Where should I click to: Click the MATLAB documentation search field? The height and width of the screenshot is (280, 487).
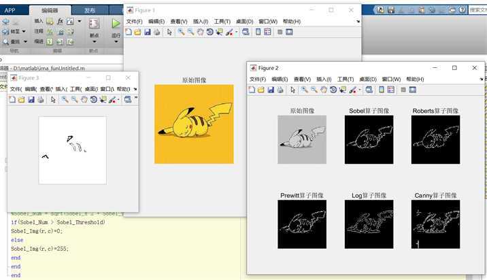477,10
